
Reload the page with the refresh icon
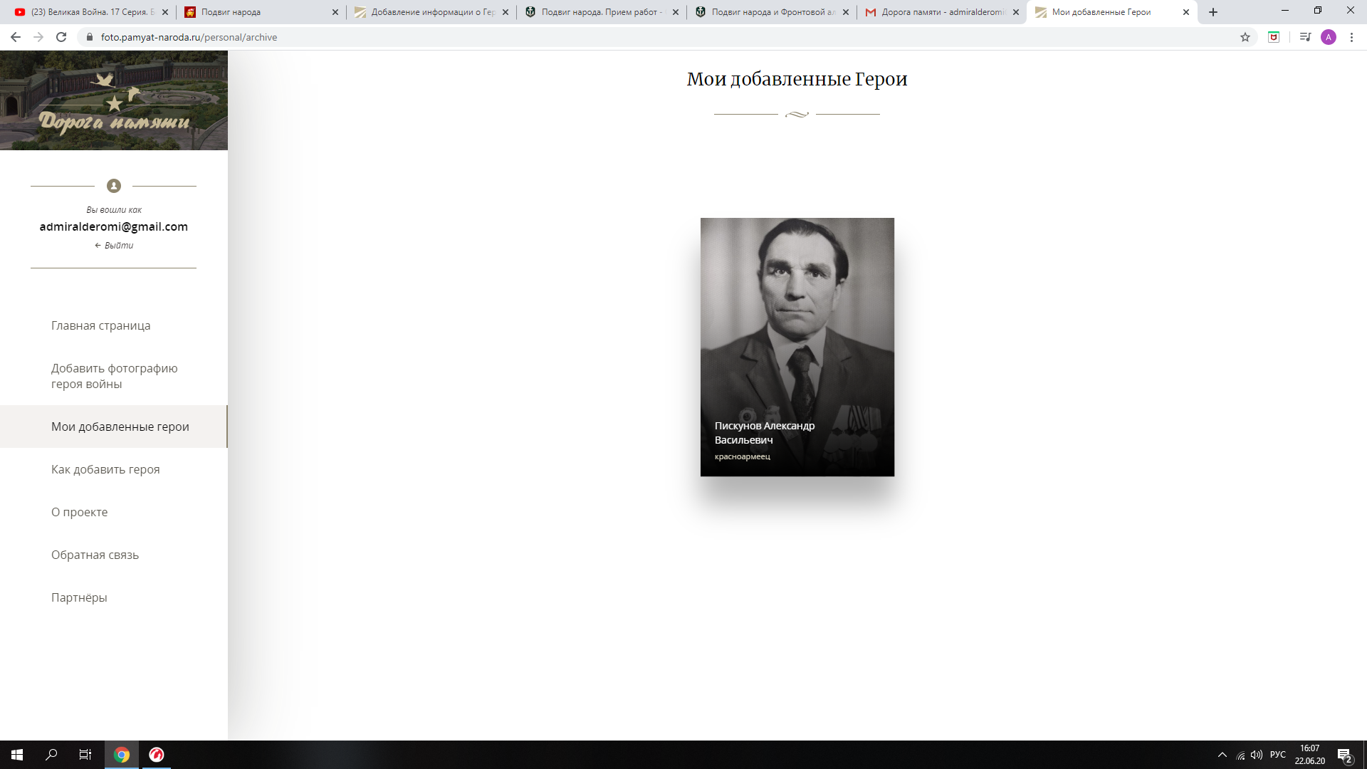61,37
